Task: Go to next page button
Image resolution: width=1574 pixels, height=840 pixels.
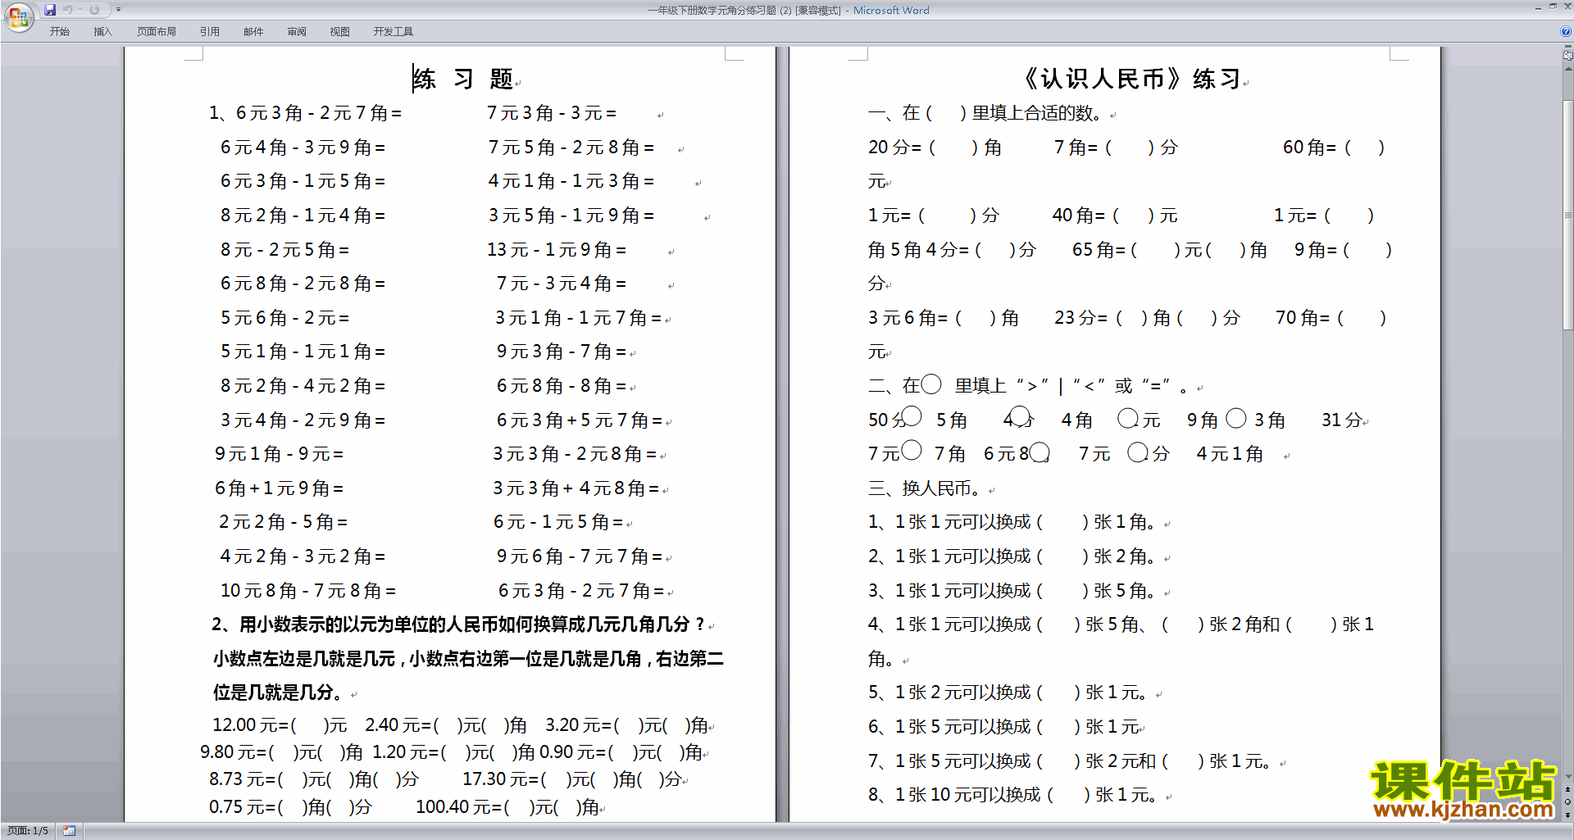Action: point(1567,815)
